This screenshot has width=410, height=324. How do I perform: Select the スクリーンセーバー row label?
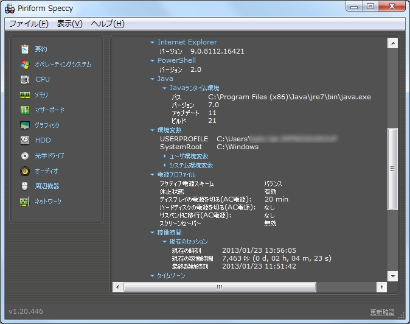(x=181, y=224)
